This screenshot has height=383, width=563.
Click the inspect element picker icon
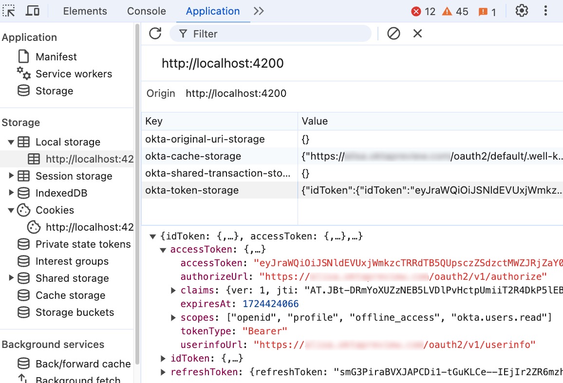coord(9,11)
